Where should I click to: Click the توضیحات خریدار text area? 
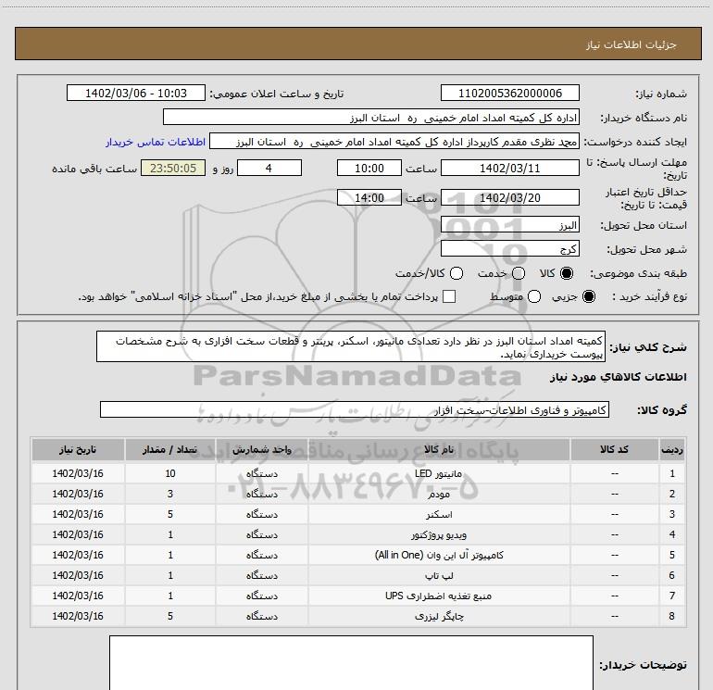[x=351, y=663]
